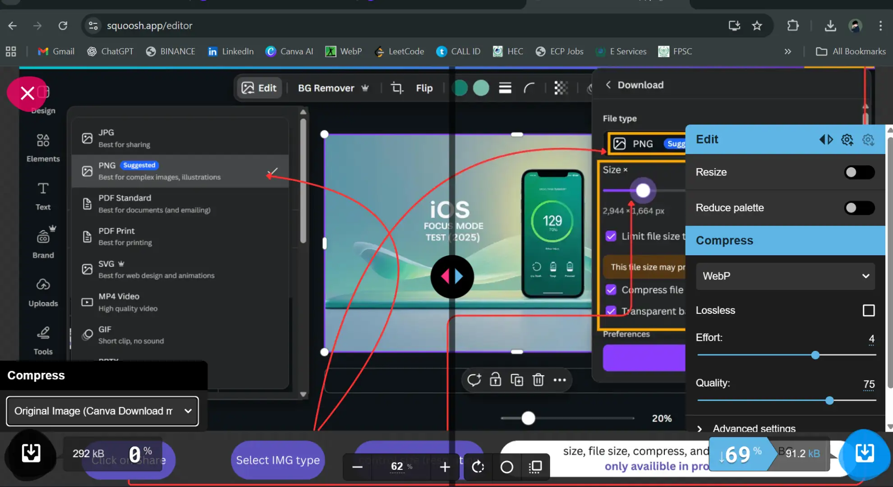Viewport: 893px width, 487px height.
Task: Open the Original Image compress dropdown
Action: pos(102,411)
